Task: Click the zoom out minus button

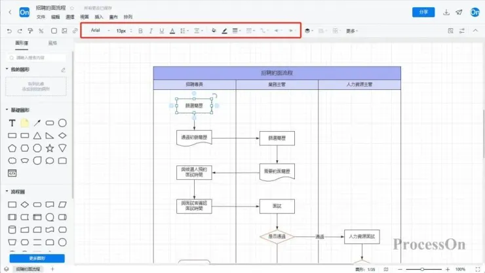Action: tap(400, 269)
